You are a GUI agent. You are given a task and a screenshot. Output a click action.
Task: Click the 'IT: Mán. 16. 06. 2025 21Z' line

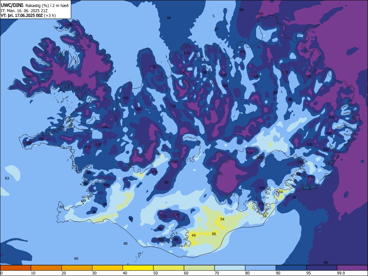tap(24, 11)
